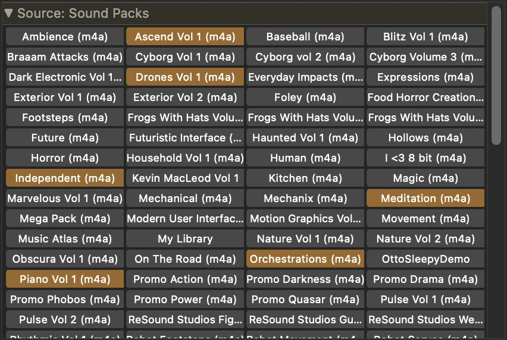The width and height of the screenshot is (507, 340).
Task: Click the vertical scrollbar thumb
Action: [x=496, y=75]
